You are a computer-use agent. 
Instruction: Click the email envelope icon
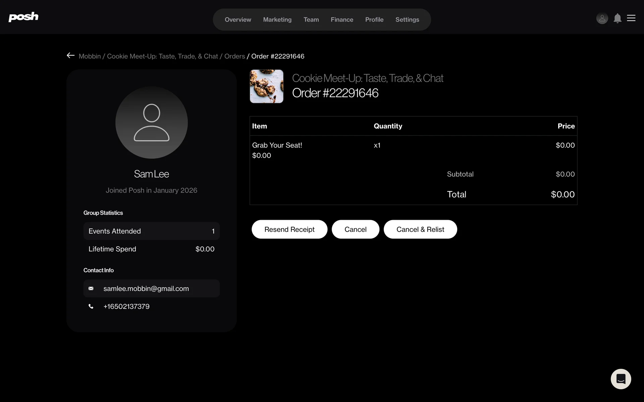click(91, 288)
